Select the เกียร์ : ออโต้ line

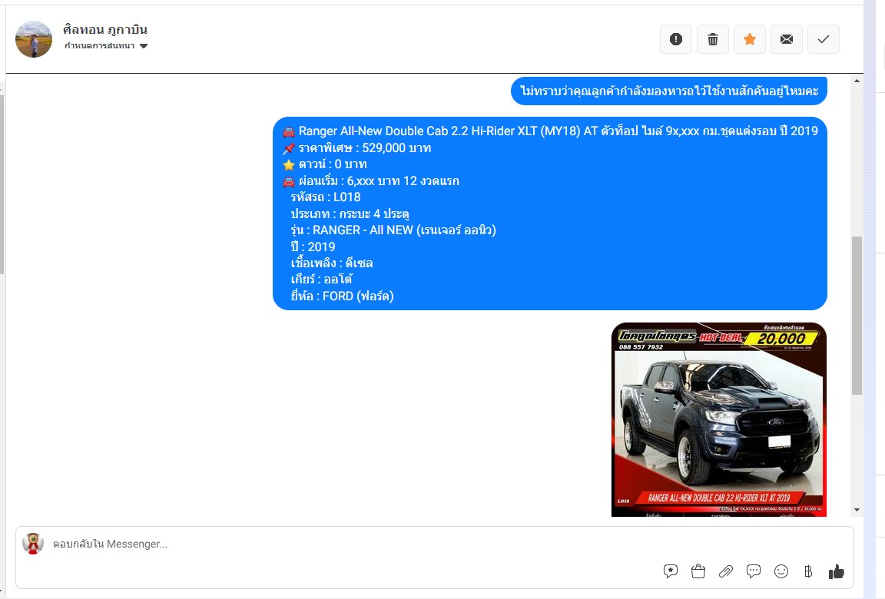(322, 280)
